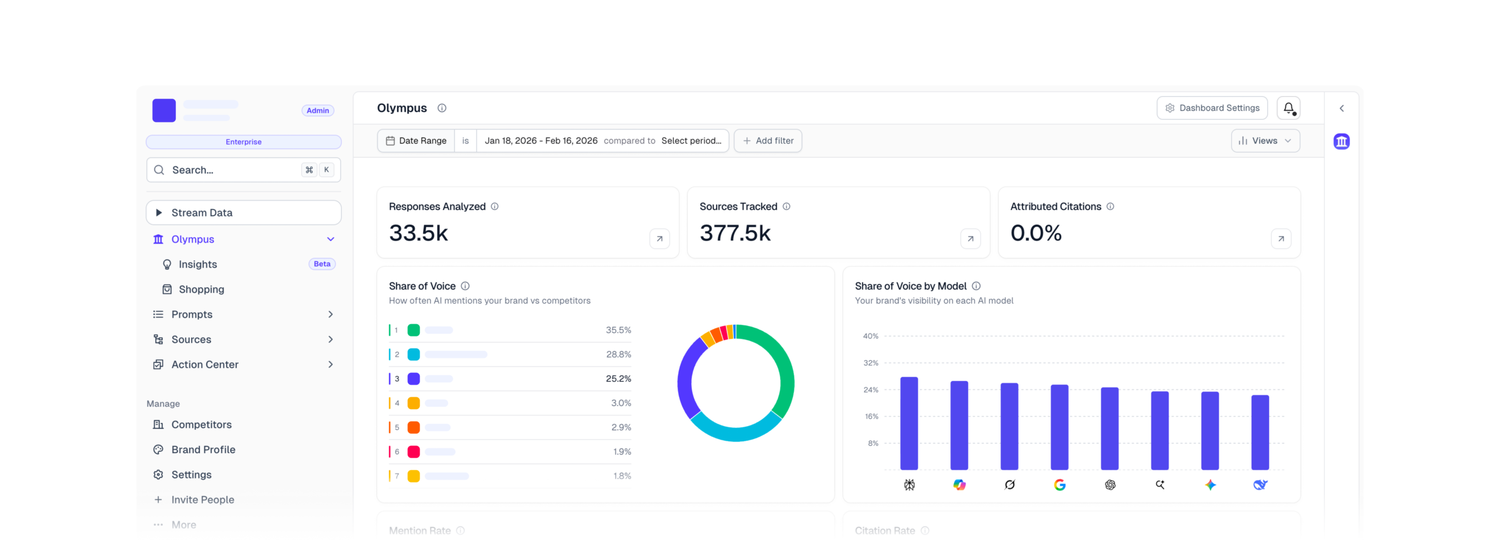Click the purple swatch in rank 3 row
1500x541 pixels.
click(413, 379)
